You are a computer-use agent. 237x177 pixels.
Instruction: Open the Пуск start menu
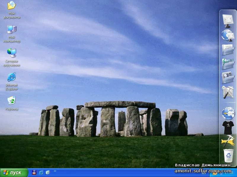(14, 173)
